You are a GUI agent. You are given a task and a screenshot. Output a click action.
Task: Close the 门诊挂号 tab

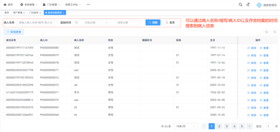pos(40,13)
